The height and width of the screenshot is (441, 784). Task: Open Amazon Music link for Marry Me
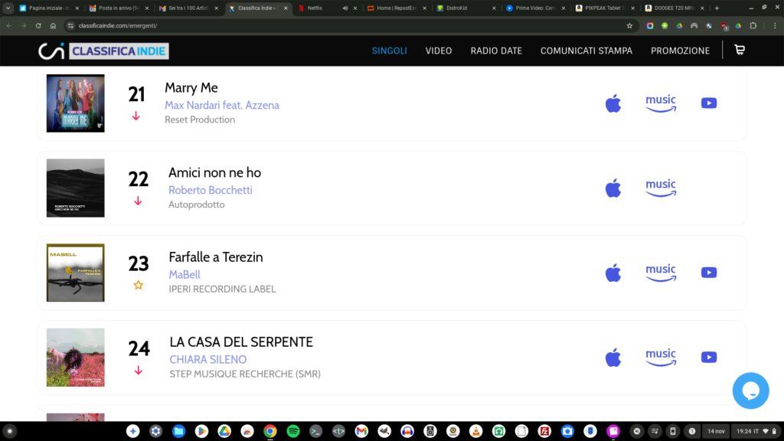pyautogui.click(x=661, y=103)
